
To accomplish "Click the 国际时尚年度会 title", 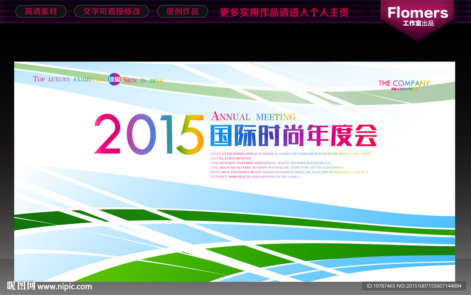I will [x=293, y=136].
